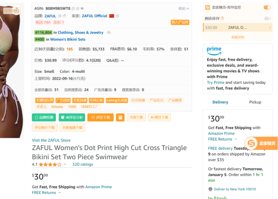Click the heart favorite icon beside ASIN
The width and height of the screenshot is (278, 199).
pyautogui.click(x=82, y=8)
